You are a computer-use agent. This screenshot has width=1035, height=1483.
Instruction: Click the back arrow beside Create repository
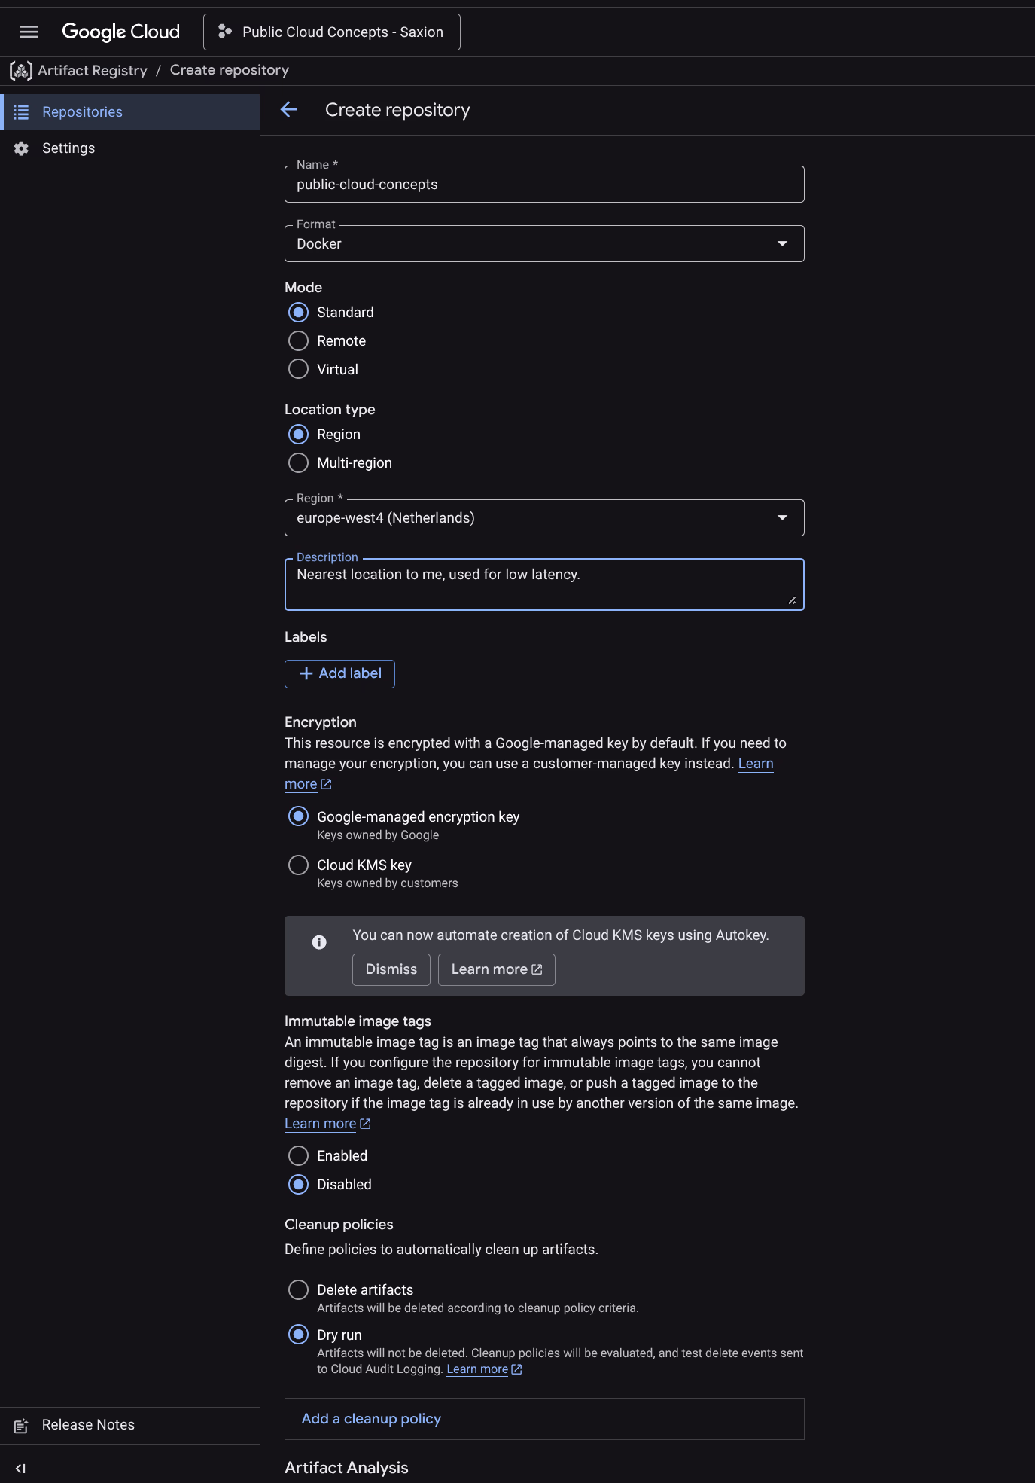(x=290, y=109)
